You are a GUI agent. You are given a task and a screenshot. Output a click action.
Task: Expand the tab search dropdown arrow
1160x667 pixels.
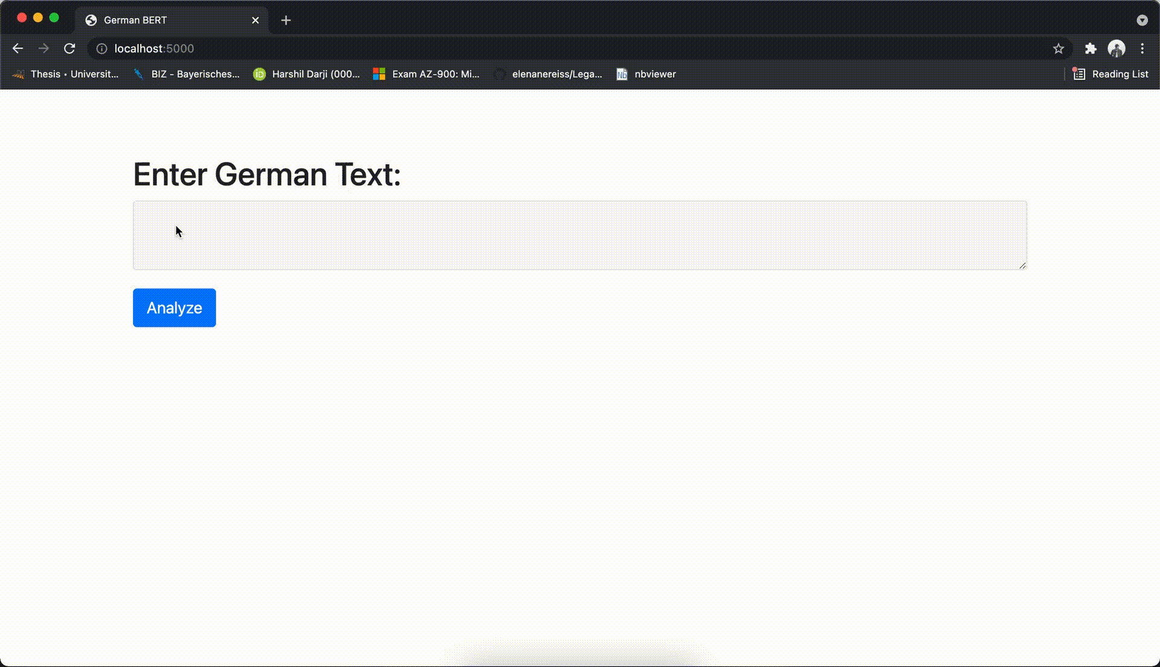(x=1141, y=20)
